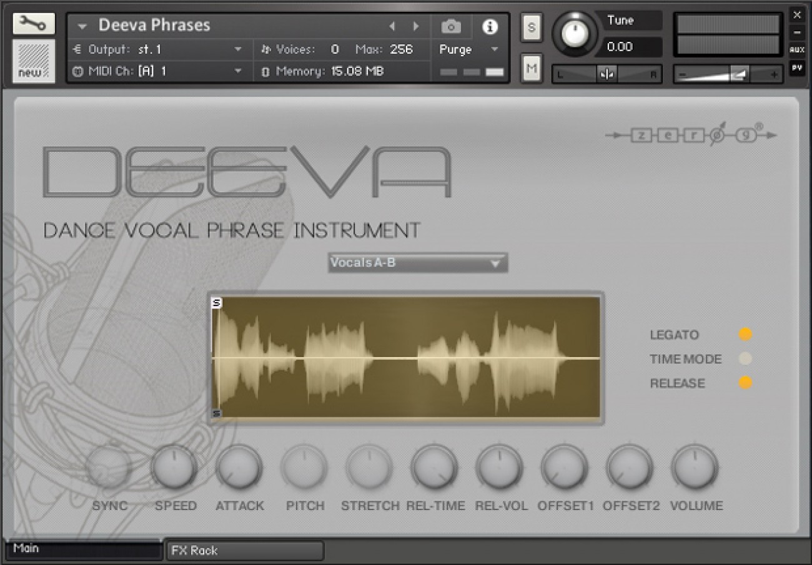This screenshot has width=812, height=565.
Task: Click the next instrument arrow beside Deeva Phrases
Action: 416,27
